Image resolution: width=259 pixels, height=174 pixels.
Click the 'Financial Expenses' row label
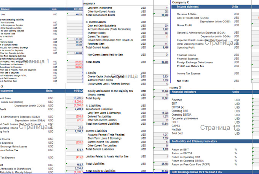coord(188,59)
